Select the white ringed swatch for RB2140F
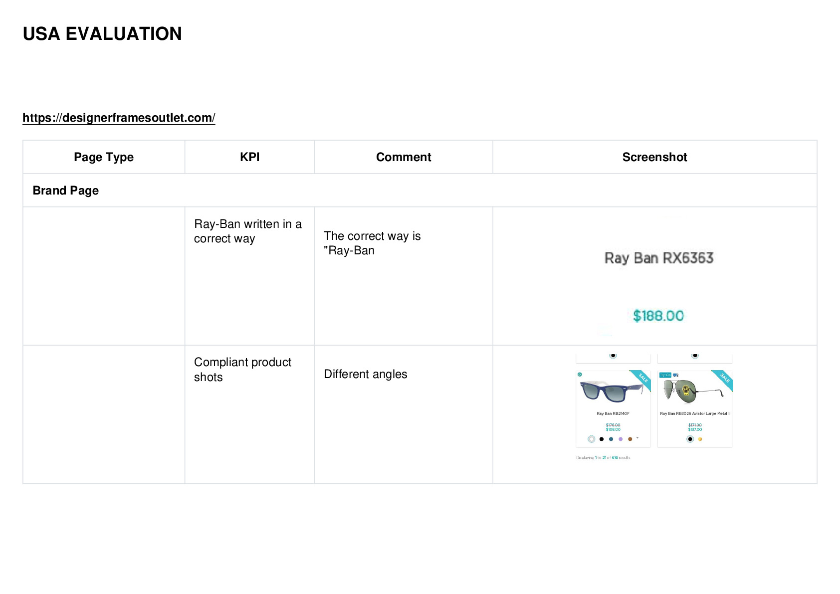 click(x=592, y=439)
